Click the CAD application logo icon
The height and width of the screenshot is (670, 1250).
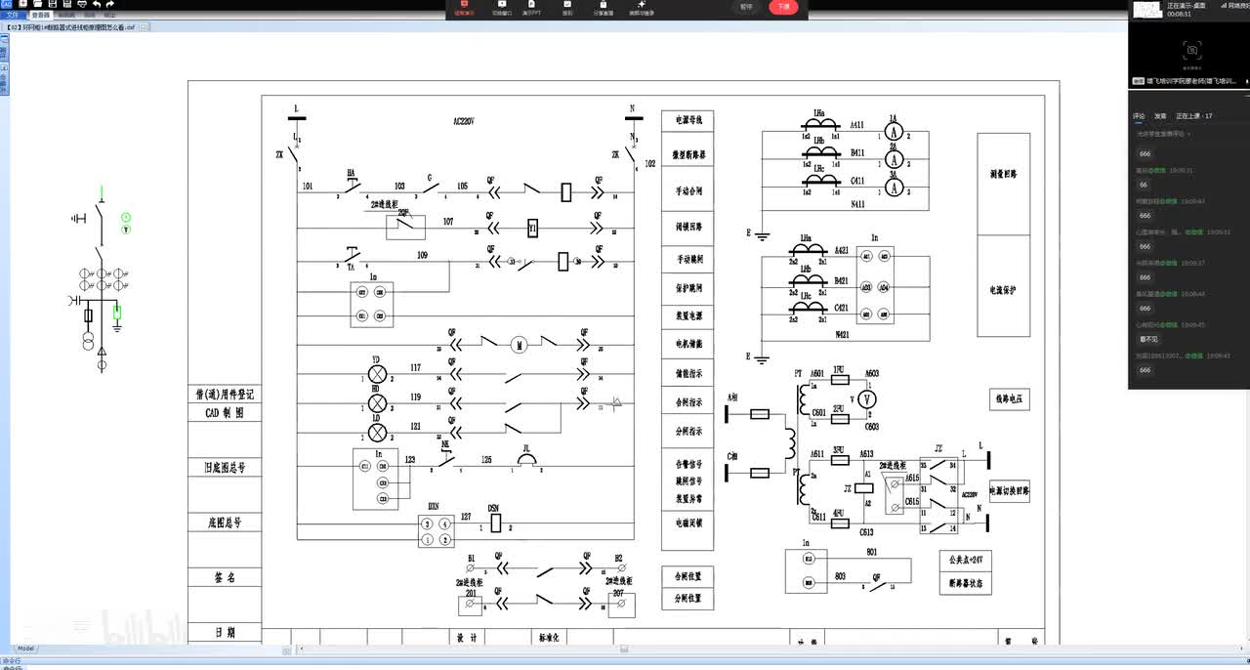[x=6, y=5]
